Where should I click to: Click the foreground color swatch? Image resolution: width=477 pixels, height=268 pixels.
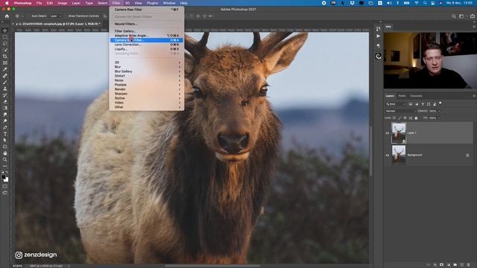[3, 176]
